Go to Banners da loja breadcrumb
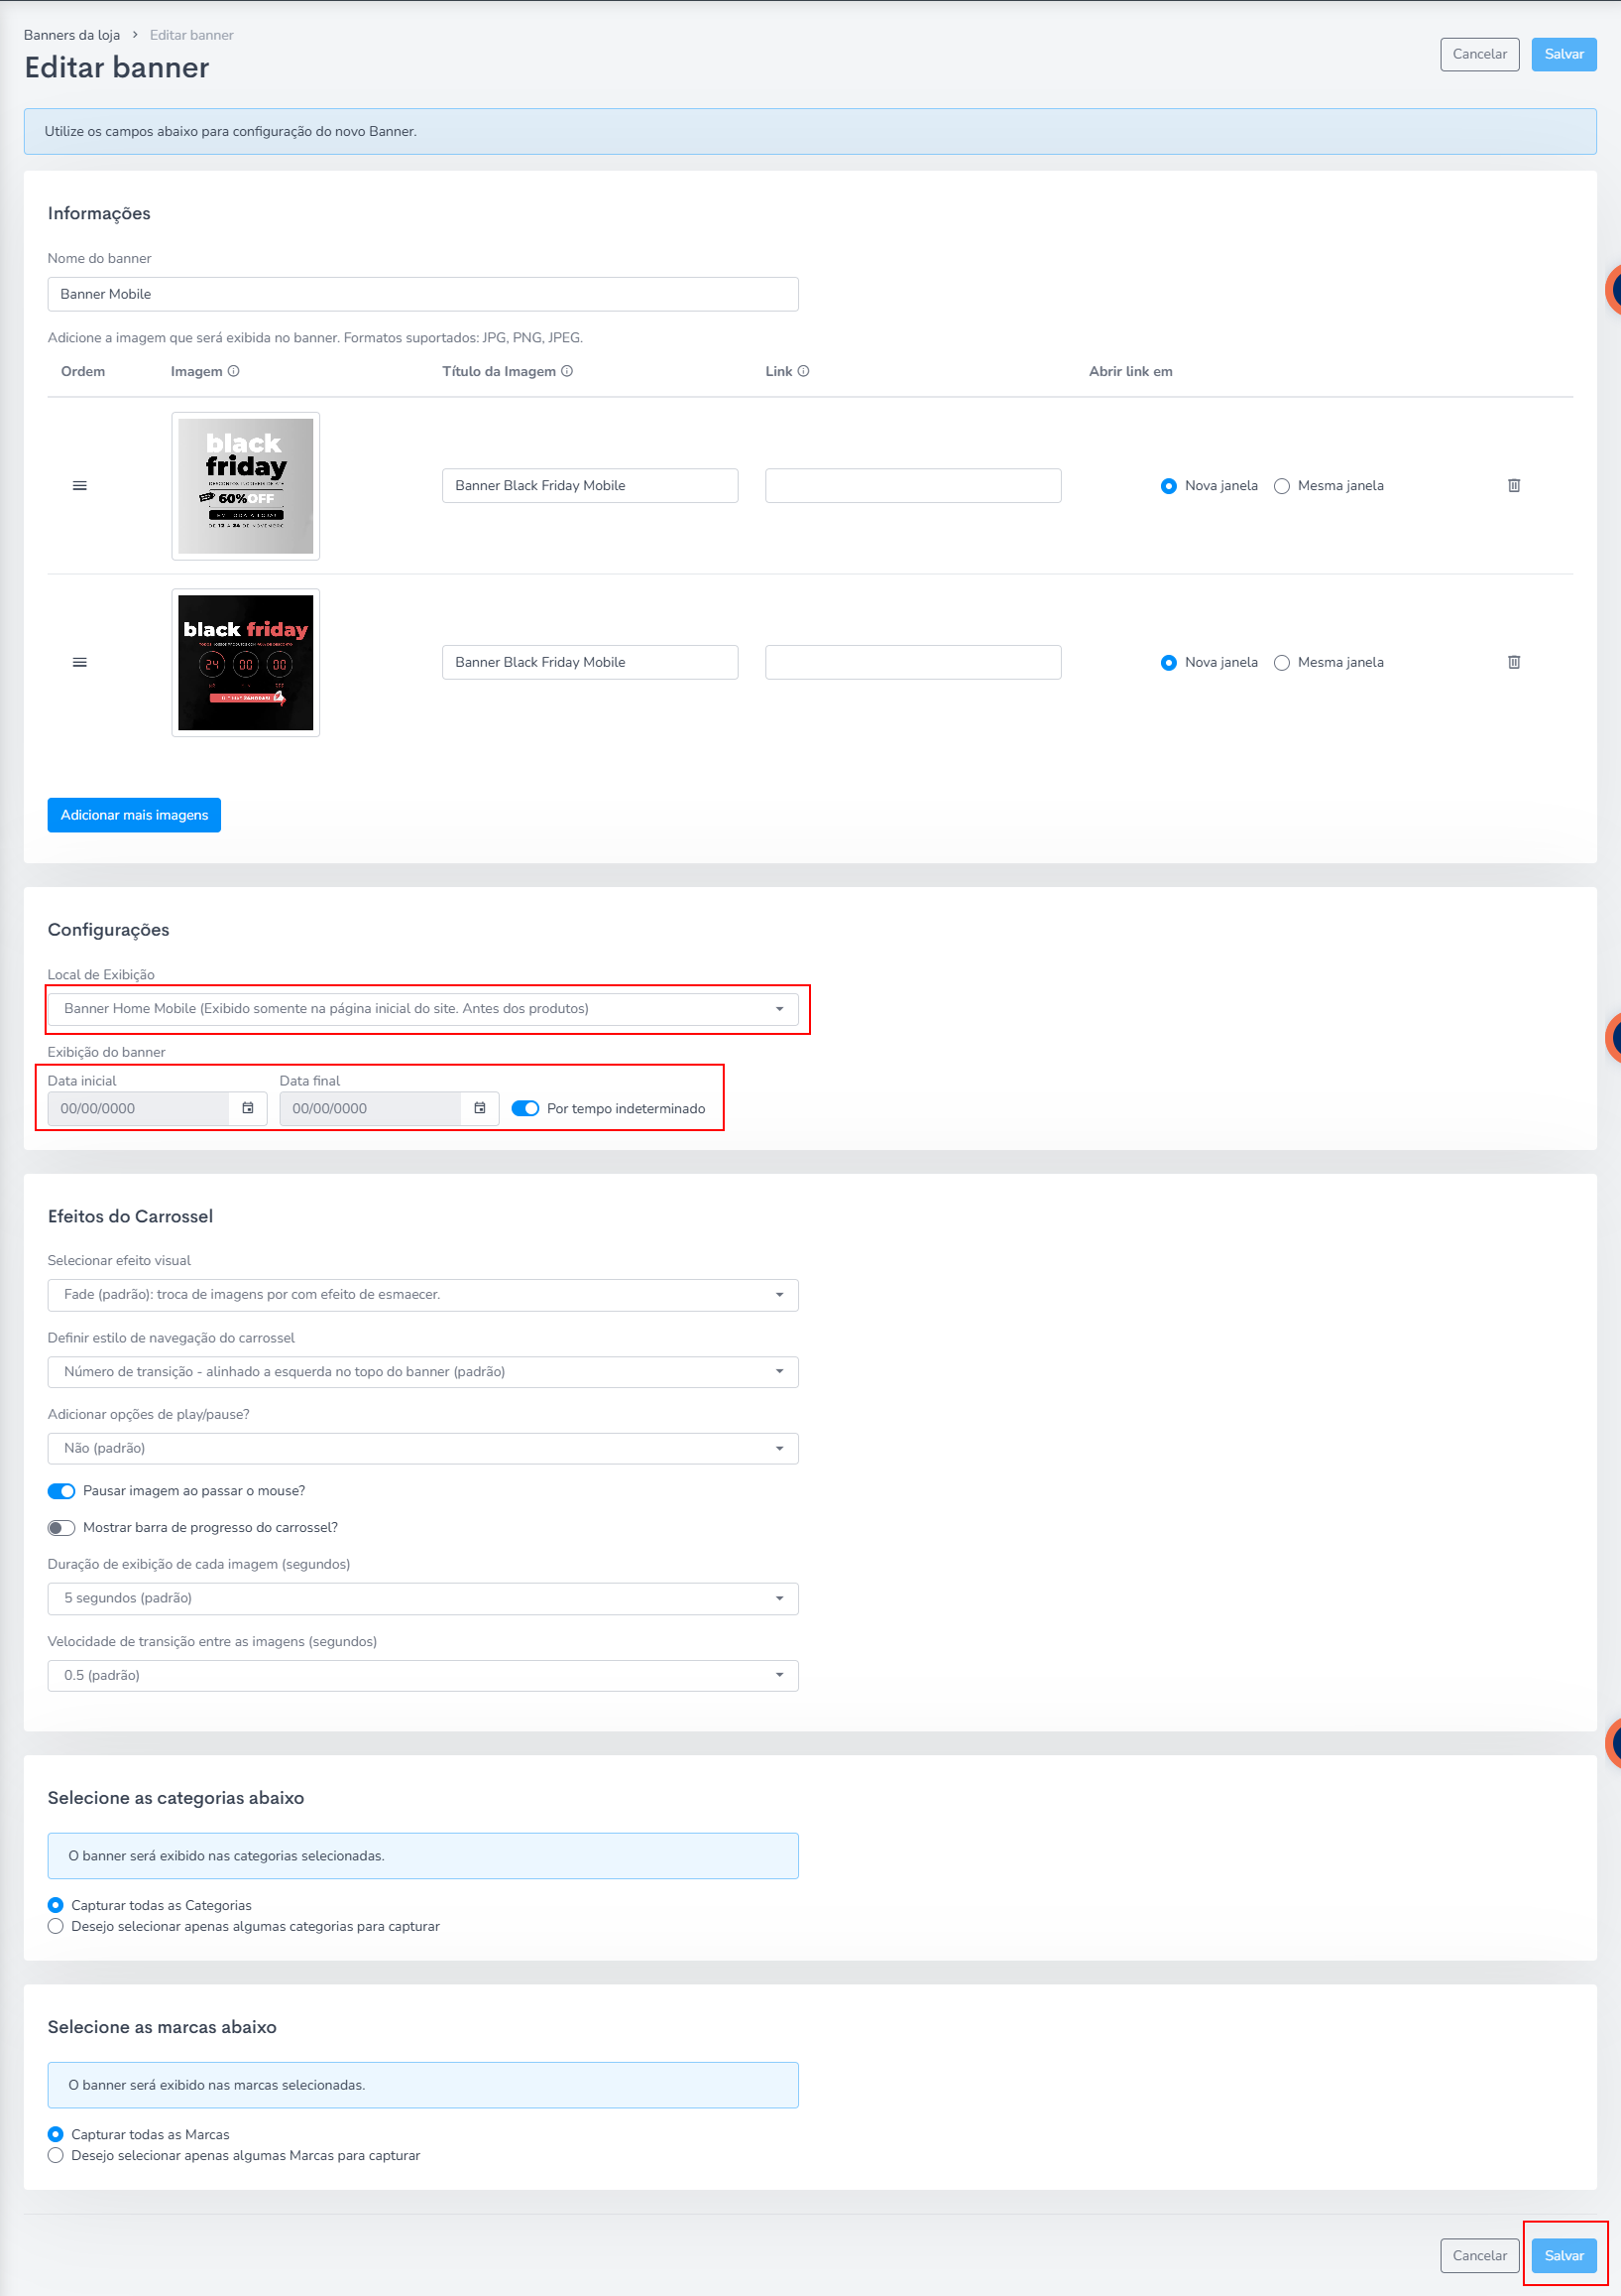 (x=72, y=35)
